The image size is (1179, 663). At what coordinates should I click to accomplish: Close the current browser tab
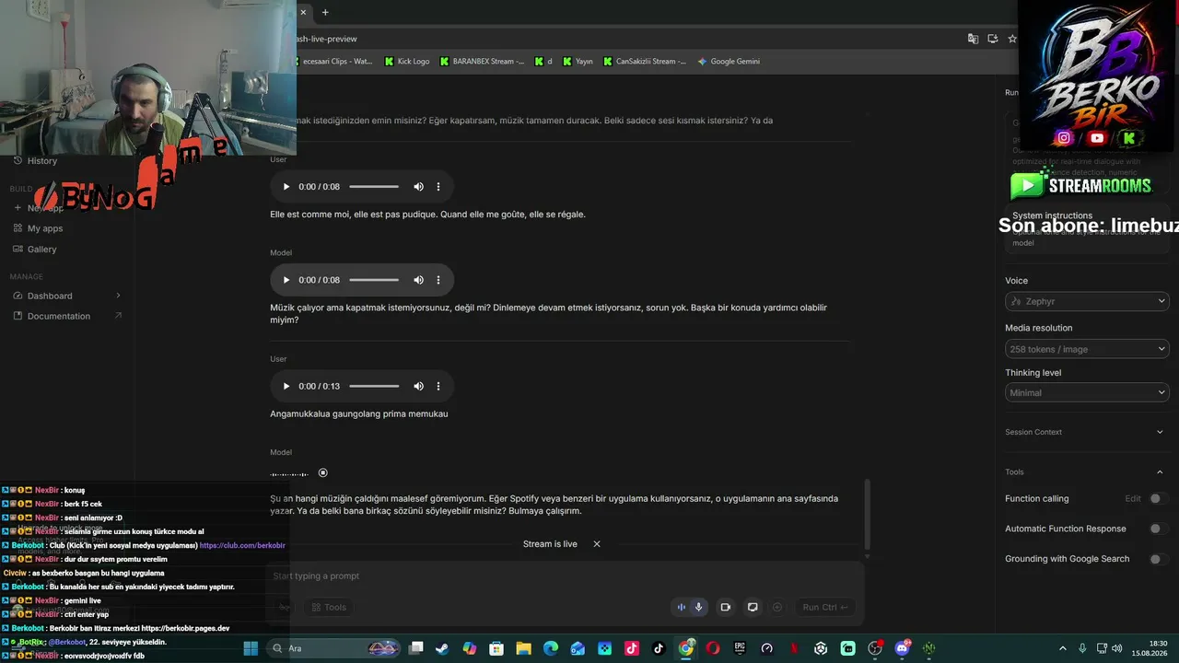coord(303,12)
